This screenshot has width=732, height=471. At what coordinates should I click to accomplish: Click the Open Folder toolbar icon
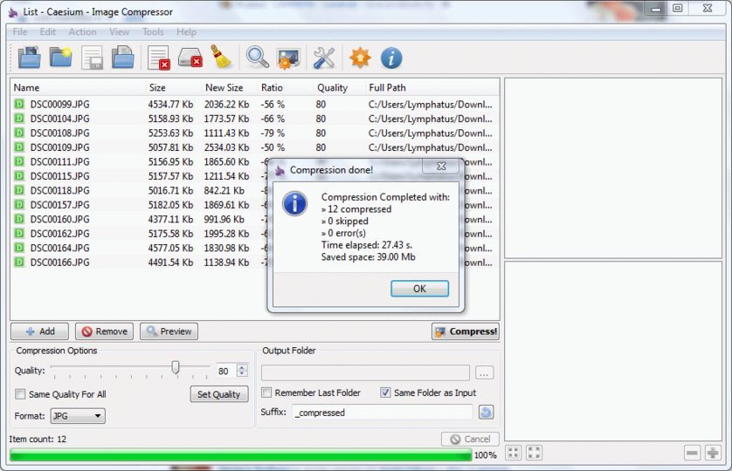(60, 58)
